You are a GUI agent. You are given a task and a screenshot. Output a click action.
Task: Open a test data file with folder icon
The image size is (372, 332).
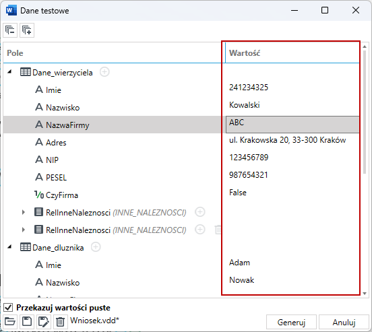10,322
